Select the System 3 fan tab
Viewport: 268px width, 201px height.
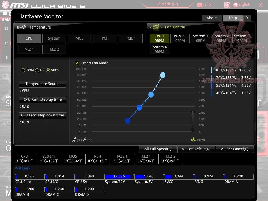pyautogui.click(x=242, y=38)
